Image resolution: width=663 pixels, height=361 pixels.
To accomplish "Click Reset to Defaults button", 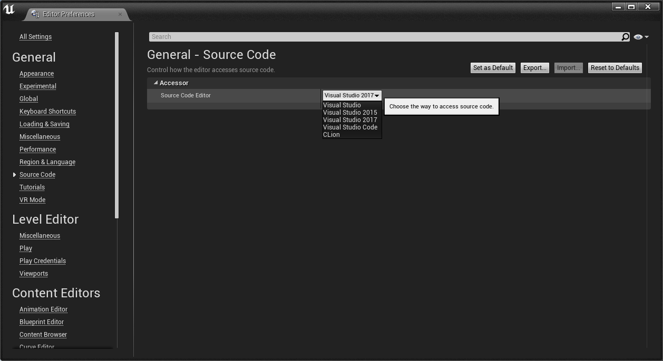I will [615, 68].
